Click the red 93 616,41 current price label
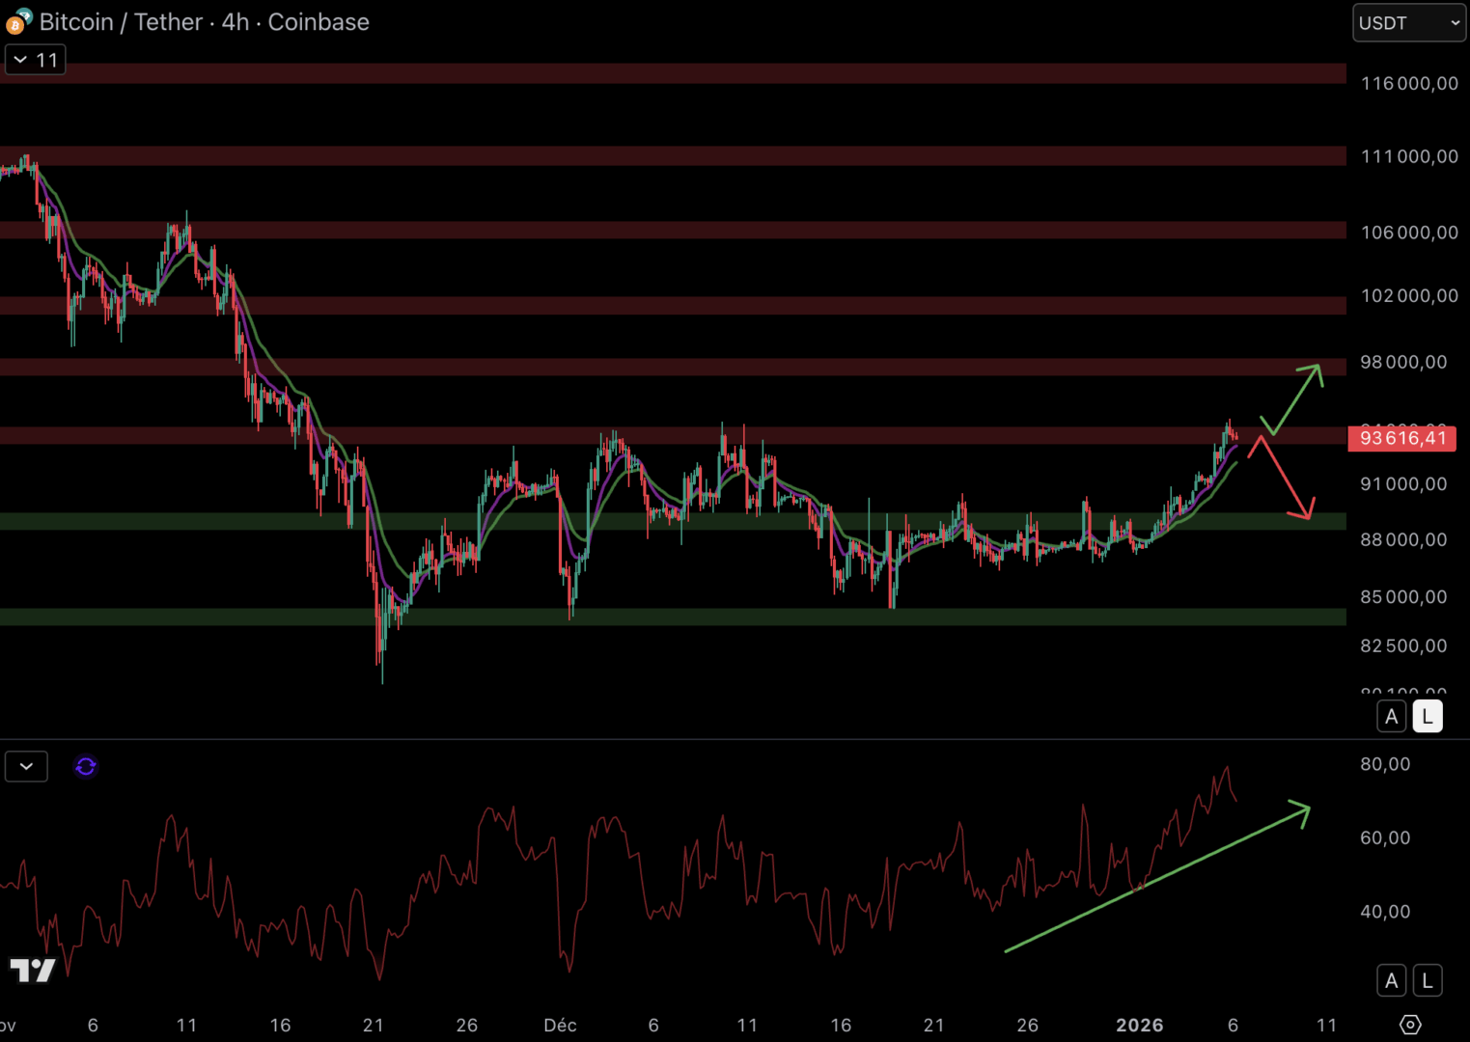Viewport: 1470px width, 1042px height. tap(1401, 438)
